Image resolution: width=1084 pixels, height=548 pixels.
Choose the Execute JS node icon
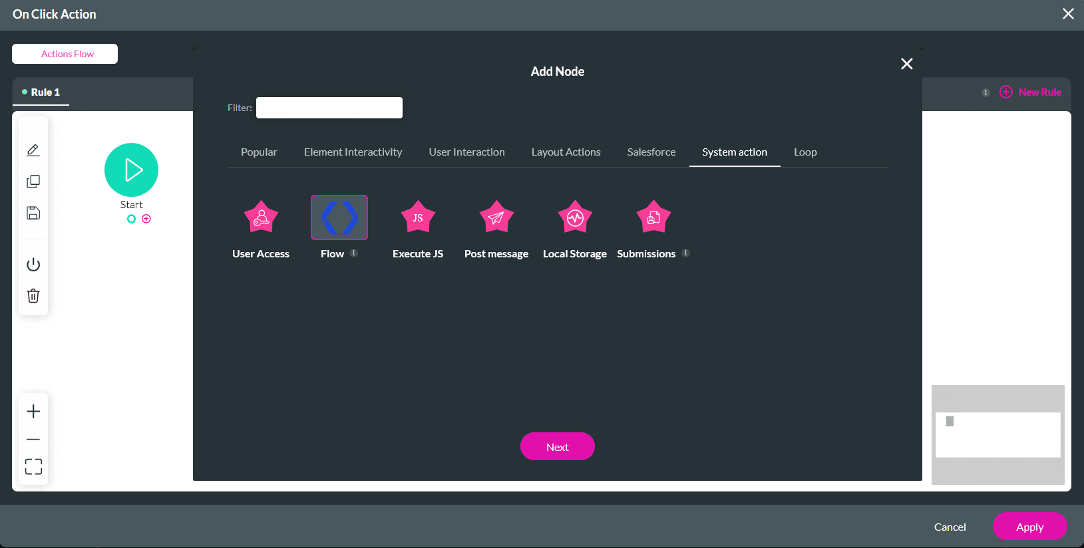tap(418, 217)
